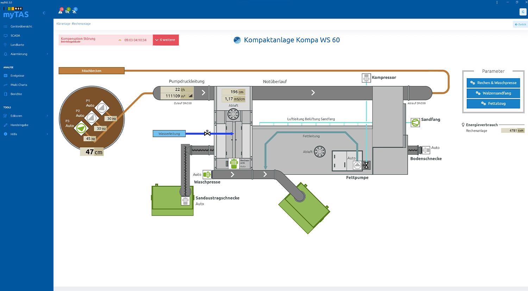Viewport: 528px width, 291px height.
Task: Expand the Alarmierung submenu
Action: [x=48, y=54]
